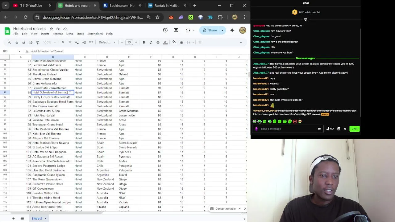Image resolution: width=395 pixels, height=222 pixels.
Task: Open the 123 more formats menu
Action: coord(91,42)
